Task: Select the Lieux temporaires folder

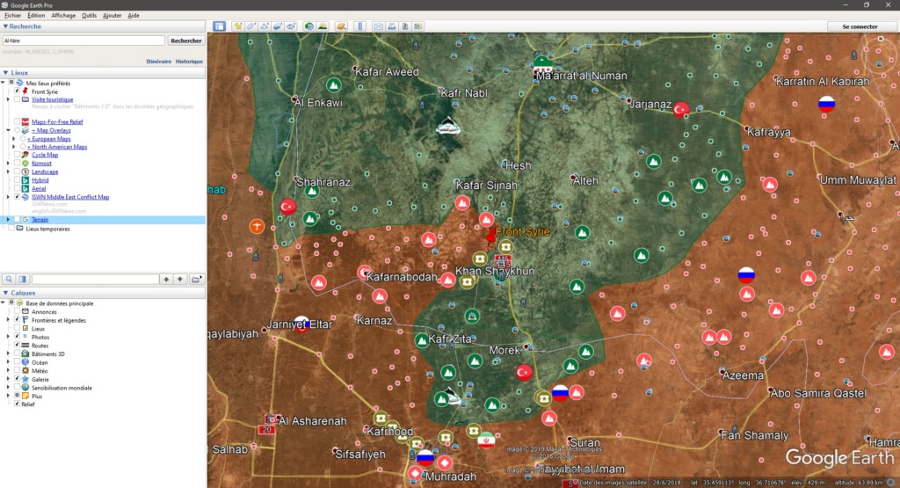Action: 47,229
